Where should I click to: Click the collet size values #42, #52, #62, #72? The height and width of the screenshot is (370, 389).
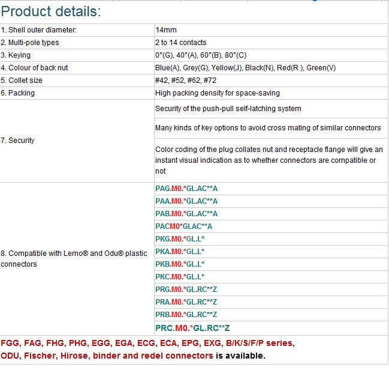point(186,80)
